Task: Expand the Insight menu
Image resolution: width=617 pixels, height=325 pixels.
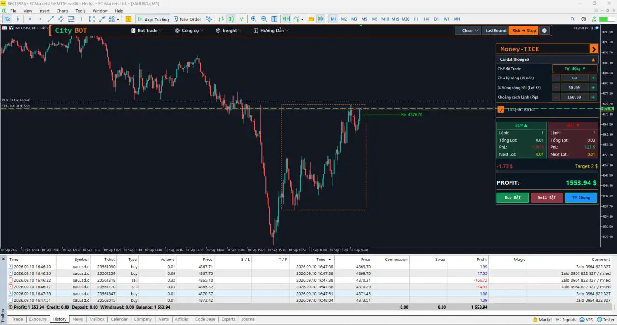Action: [228, 30]
